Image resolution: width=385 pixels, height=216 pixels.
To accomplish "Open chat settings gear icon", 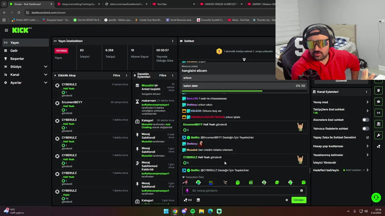I will click(287, 200).
